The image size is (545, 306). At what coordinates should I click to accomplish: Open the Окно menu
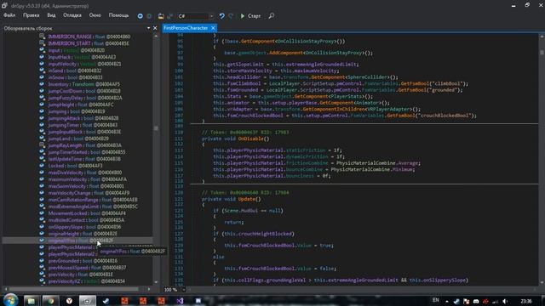pos(95,15)
